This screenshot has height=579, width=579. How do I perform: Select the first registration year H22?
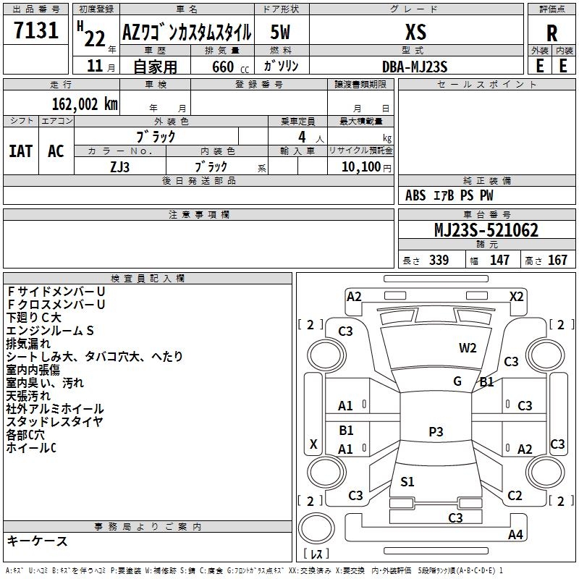pos(91,34)
